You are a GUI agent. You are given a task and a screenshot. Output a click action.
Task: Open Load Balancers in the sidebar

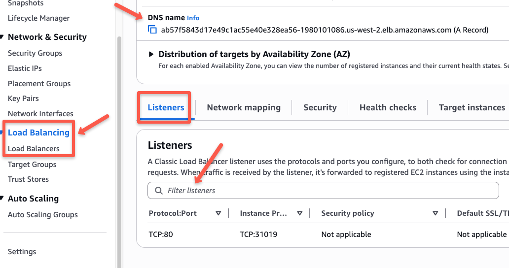click(34, 149)
